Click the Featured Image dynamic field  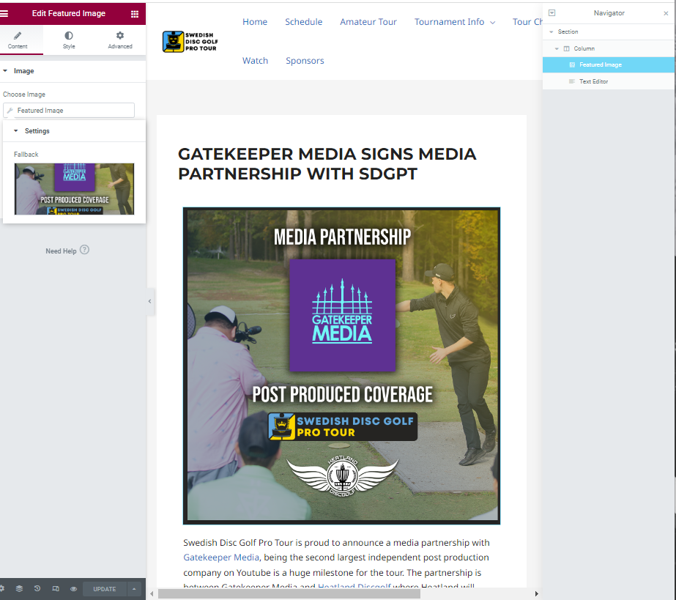click(x=69, y=111)
